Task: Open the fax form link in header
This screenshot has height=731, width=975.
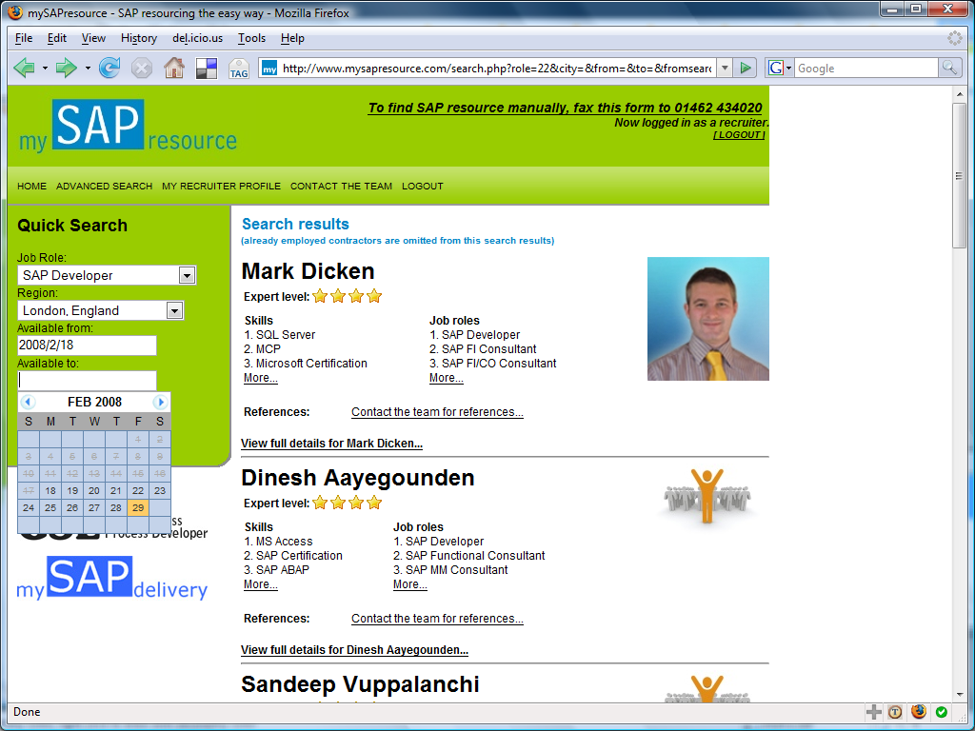Action: click(x=566, y=108)
